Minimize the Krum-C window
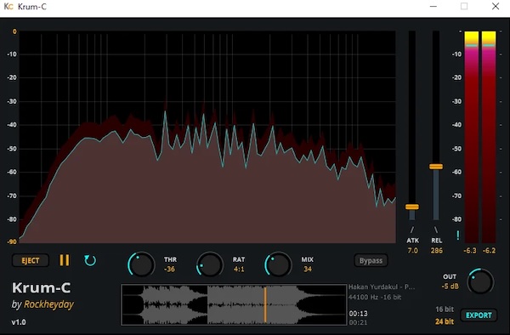The height and width of the screenshot is (335, 510). pos(433,7)
